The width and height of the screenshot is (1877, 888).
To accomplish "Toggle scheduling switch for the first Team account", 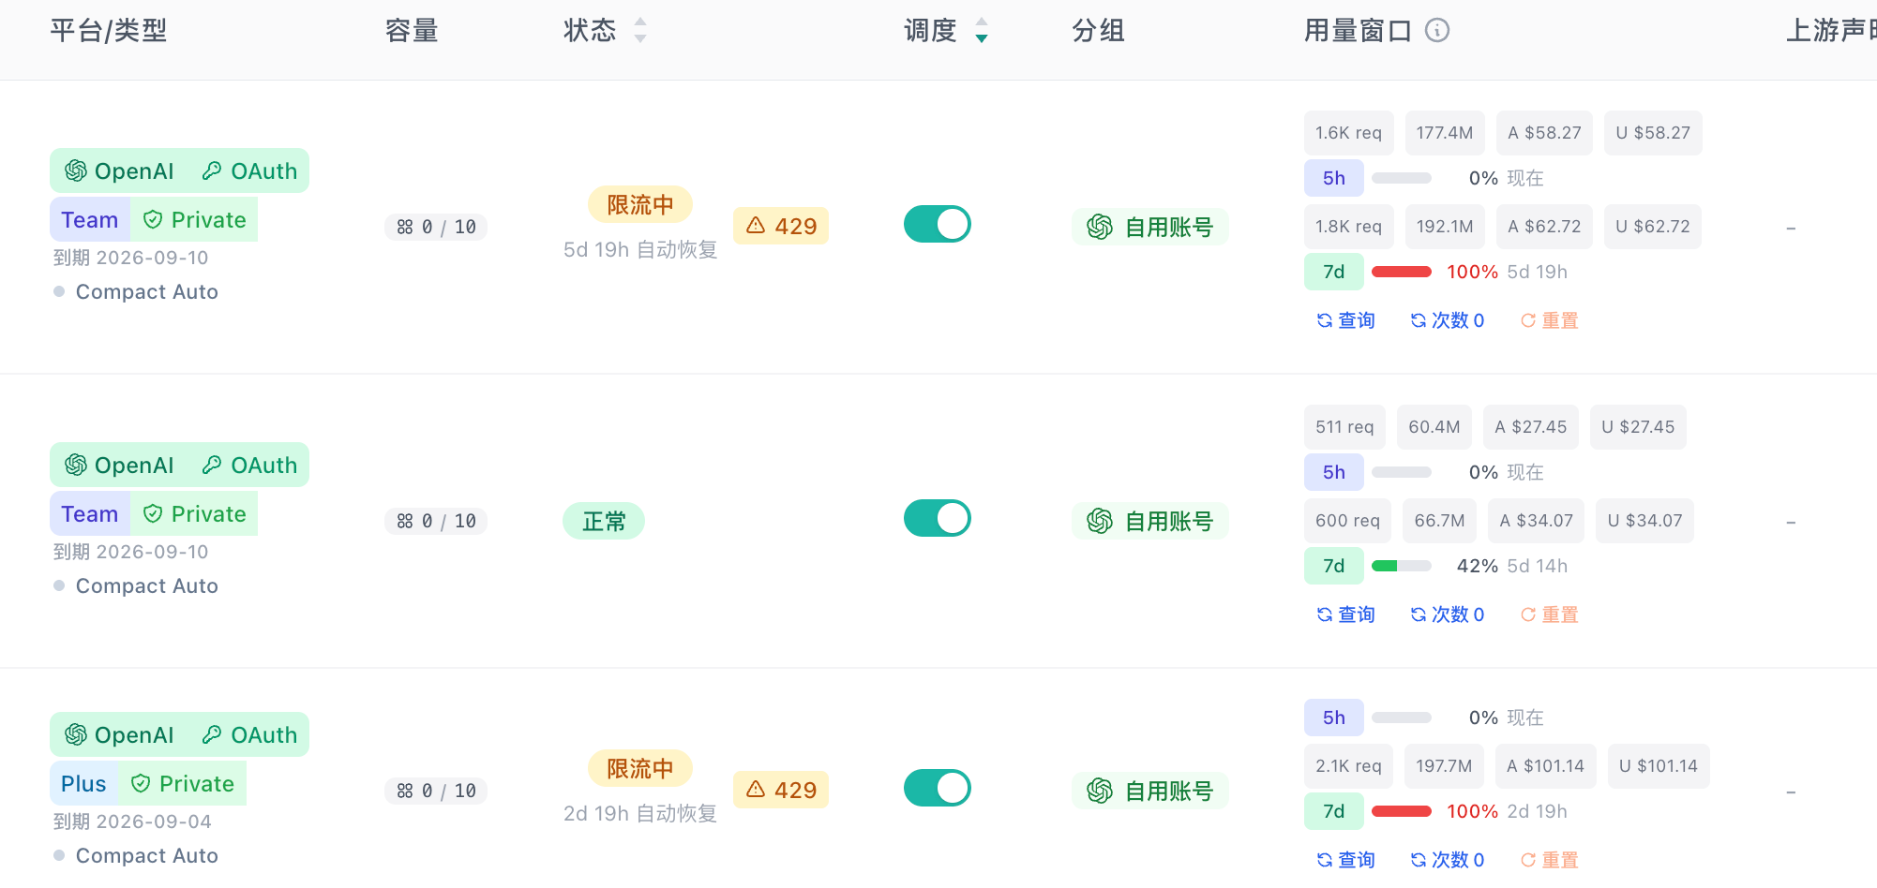I will click(937, 224).
